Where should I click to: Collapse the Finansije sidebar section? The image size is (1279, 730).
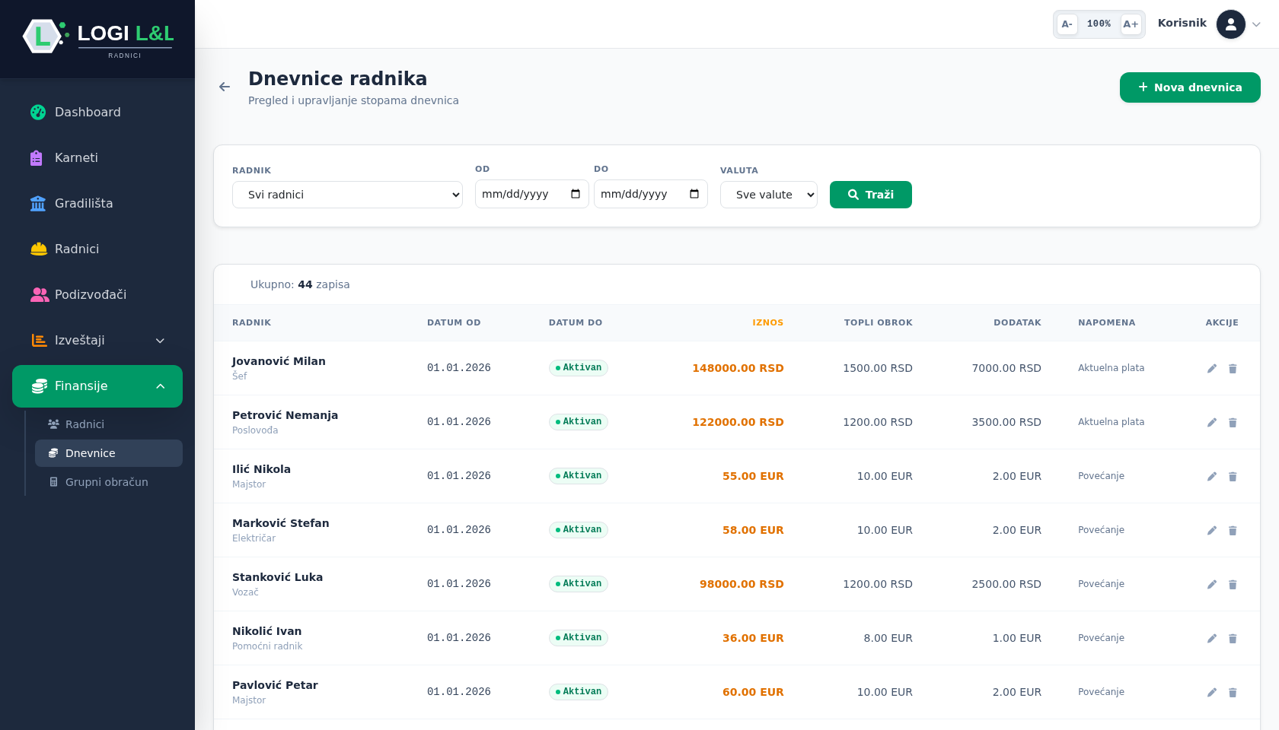(97, 386)
